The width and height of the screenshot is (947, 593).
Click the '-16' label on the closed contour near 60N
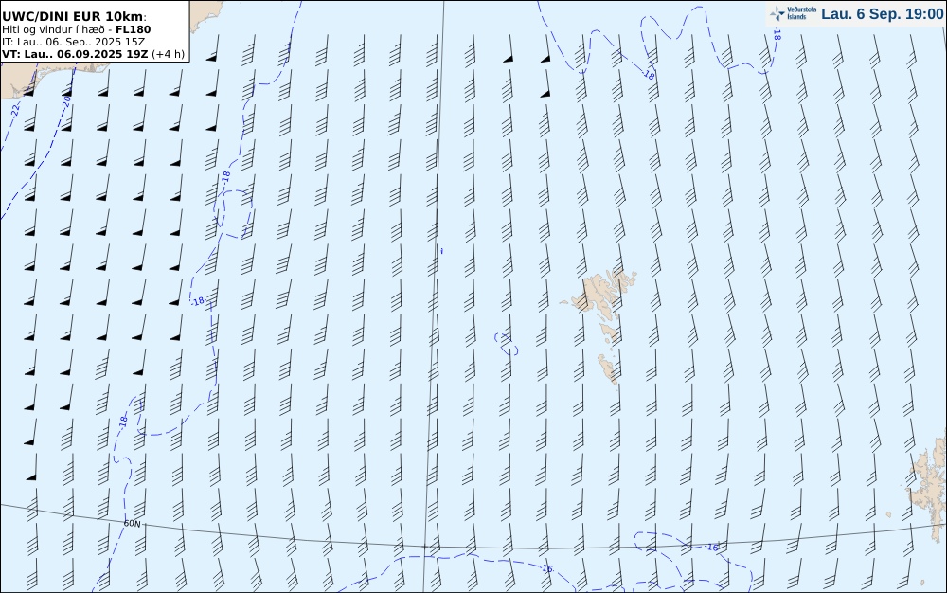tap(712, 548)
